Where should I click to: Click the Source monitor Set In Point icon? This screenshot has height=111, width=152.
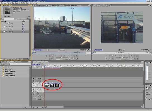click(x=46, y=56)
